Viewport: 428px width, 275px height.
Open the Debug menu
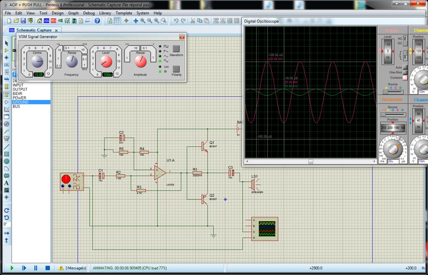click(x=89, y=13)
